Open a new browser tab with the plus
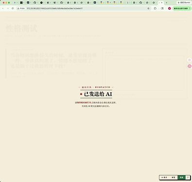 point(166,2)
